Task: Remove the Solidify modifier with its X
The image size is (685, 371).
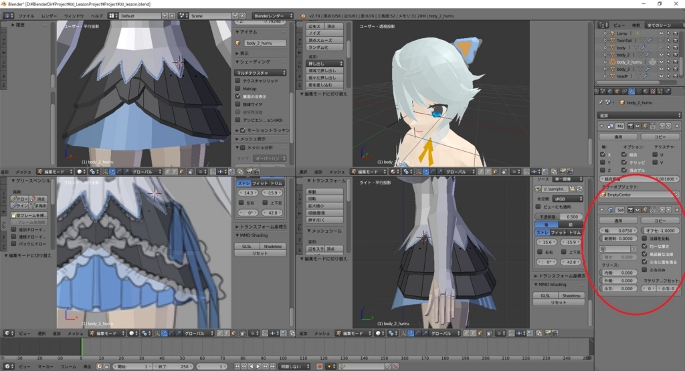Action: tap(677, 210)
